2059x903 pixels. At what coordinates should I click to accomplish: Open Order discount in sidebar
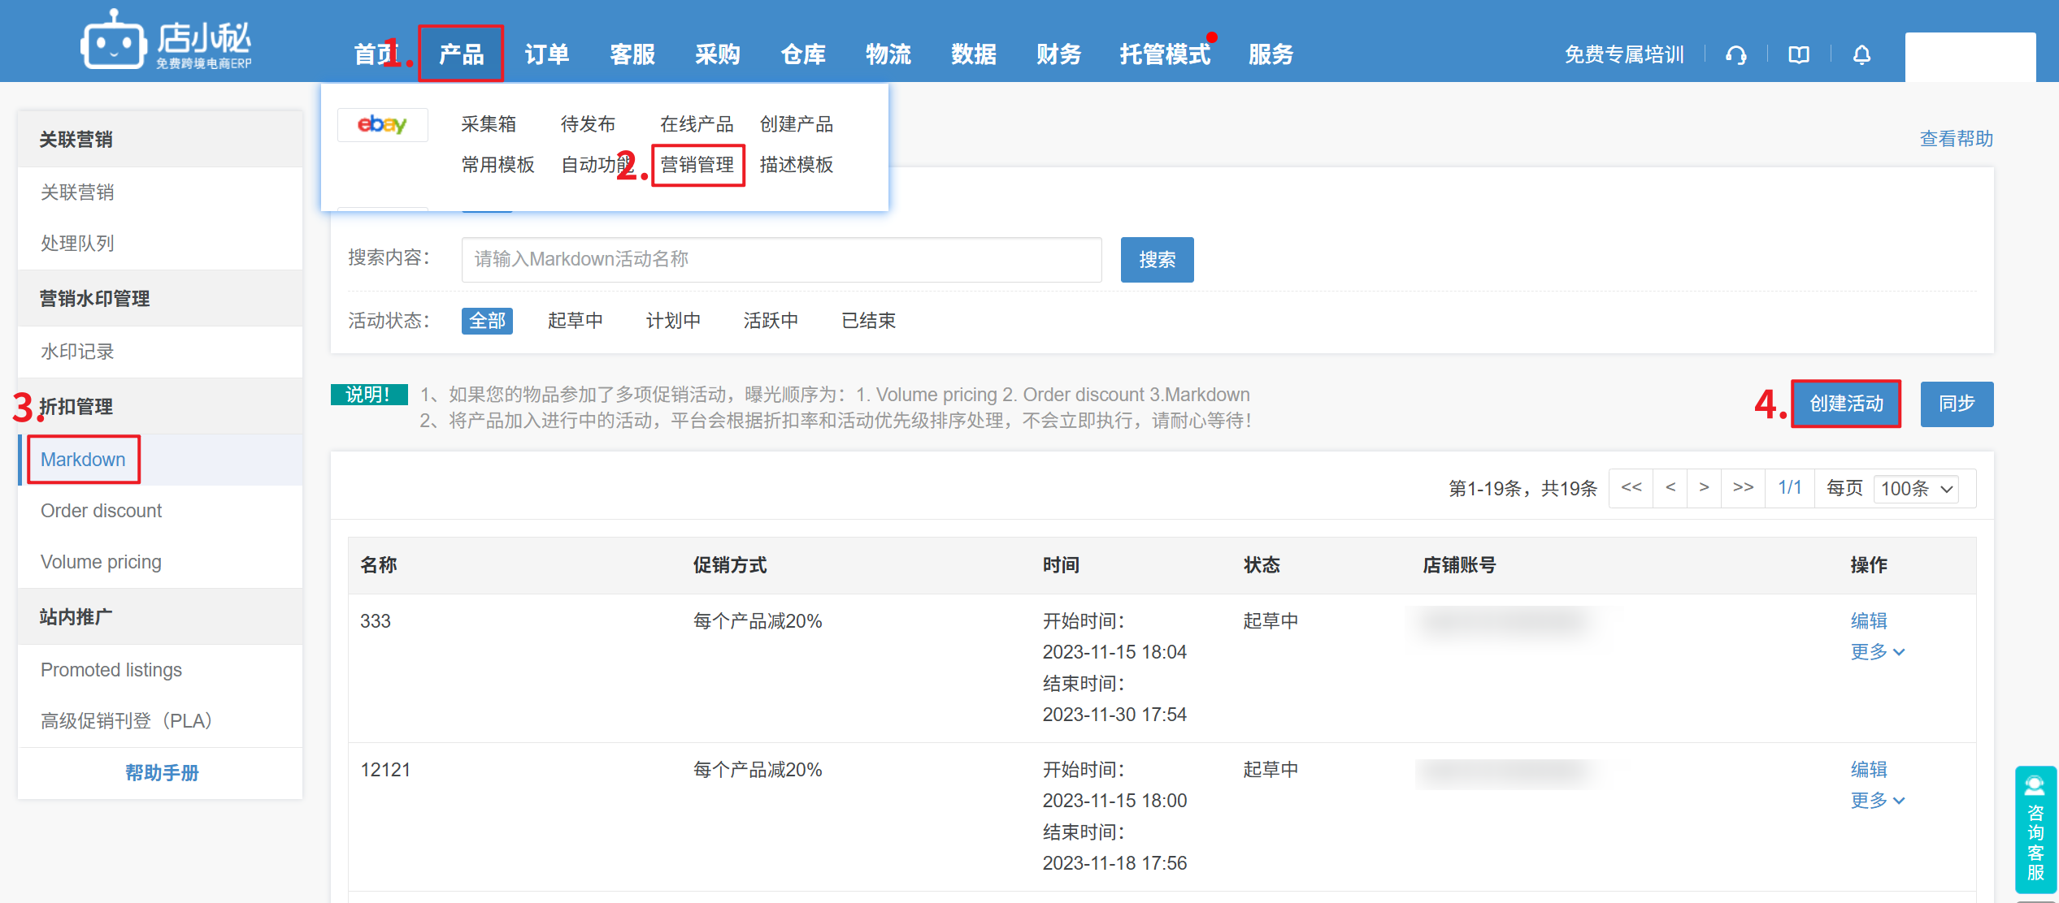(x=101, y=511)
